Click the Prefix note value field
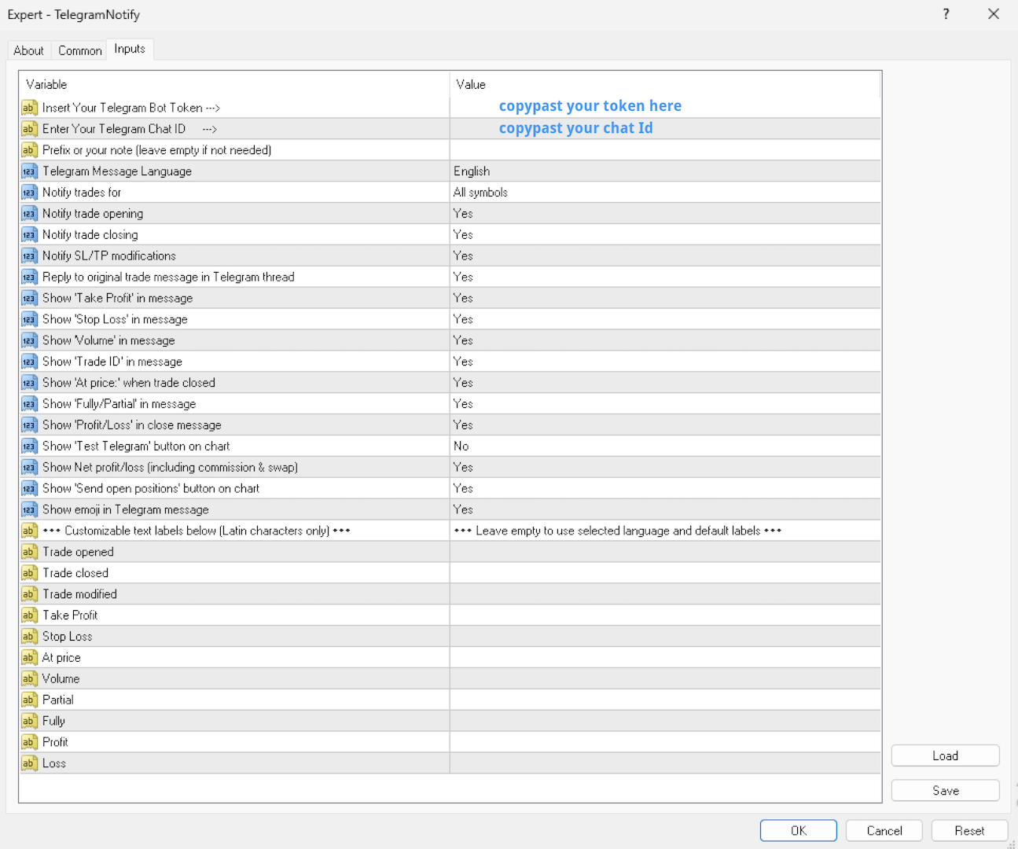The height and width of the screenshot is (849, 1018). click(664, 150)
